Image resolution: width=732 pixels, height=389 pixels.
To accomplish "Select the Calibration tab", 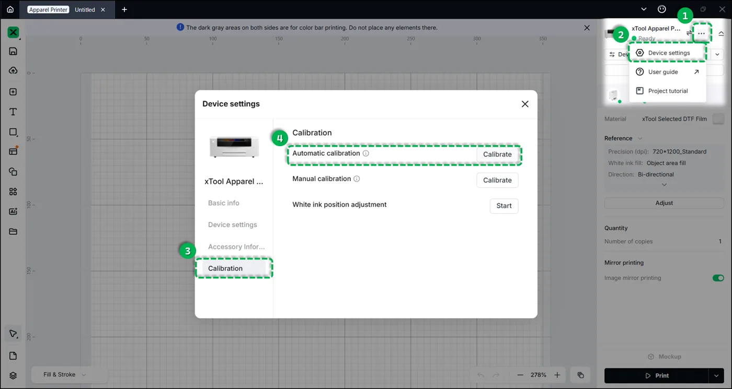I will coord(234,268).
